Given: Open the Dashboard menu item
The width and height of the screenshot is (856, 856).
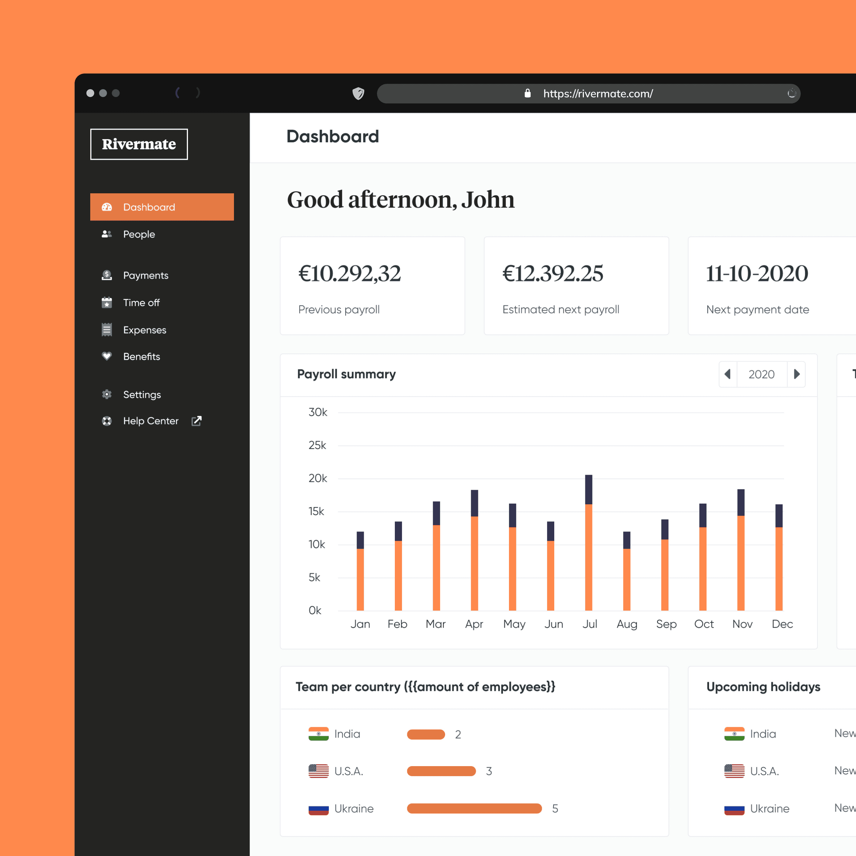Looking at the screenshot, I should [162, 207].
